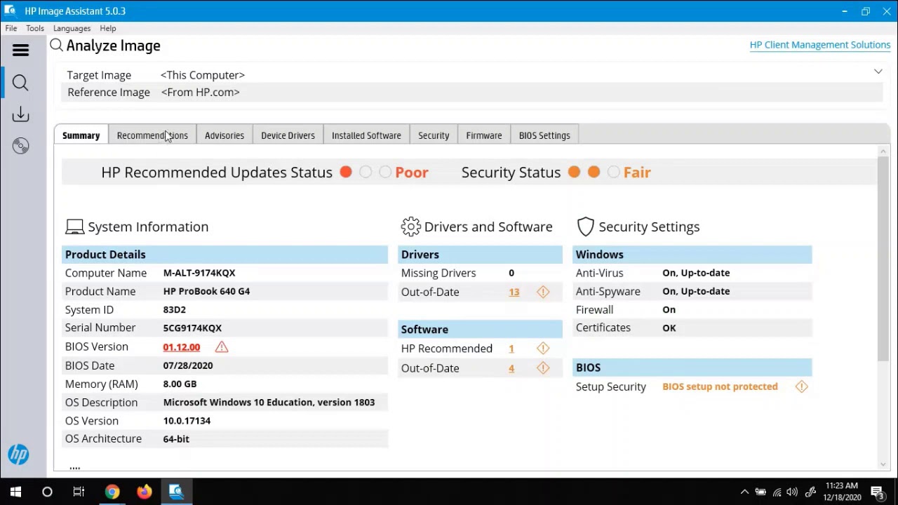Select the Summary tab
This screenshot has height=505, width=898.
[x=81, y=135]
